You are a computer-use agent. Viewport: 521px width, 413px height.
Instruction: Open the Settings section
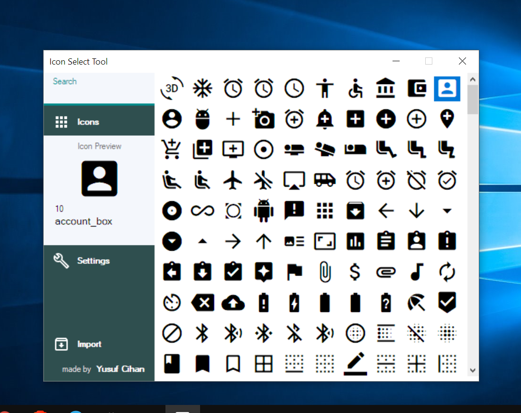click(x=93, y=261)
